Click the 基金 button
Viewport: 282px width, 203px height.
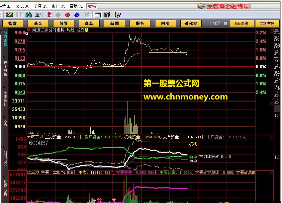click(38, 24)
